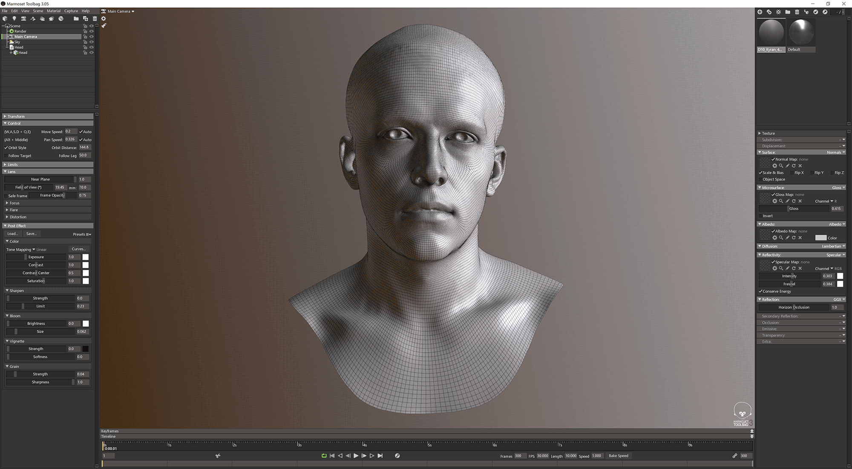Screen dimensions: 852x469
Task: Duplicate the selected scene object
Action: pyautogui.click(x=85, y=19)
